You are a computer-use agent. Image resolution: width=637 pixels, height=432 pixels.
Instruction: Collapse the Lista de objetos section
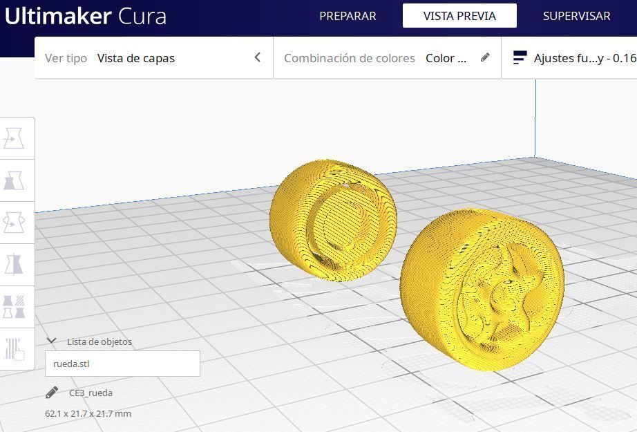coord(52,341)
